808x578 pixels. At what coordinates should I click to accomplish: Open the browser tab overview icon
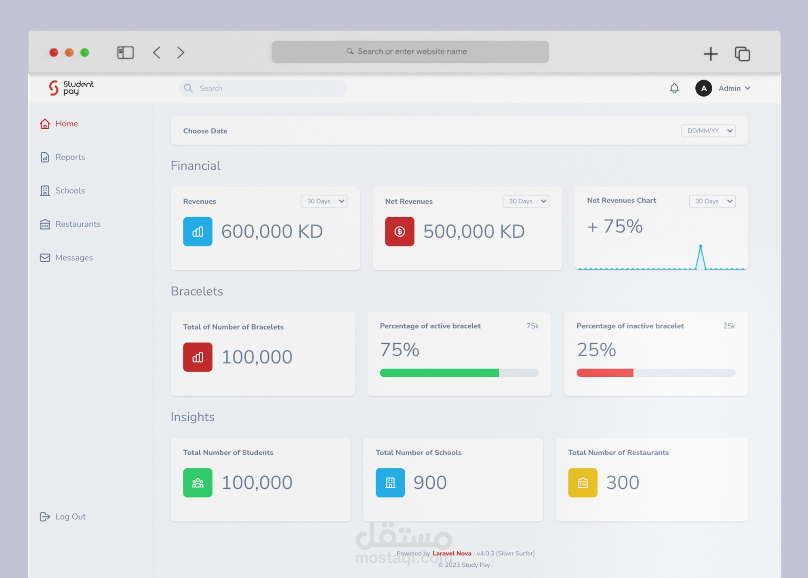click(x=742, y=54)
